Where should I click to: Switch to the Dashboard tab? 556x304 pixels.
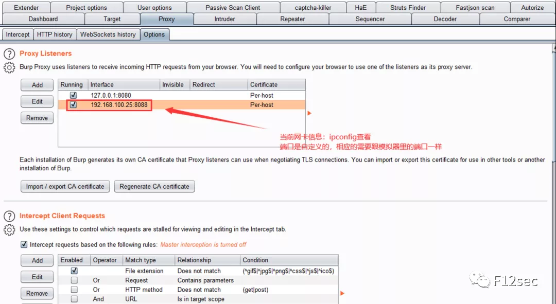coord(43,19)
